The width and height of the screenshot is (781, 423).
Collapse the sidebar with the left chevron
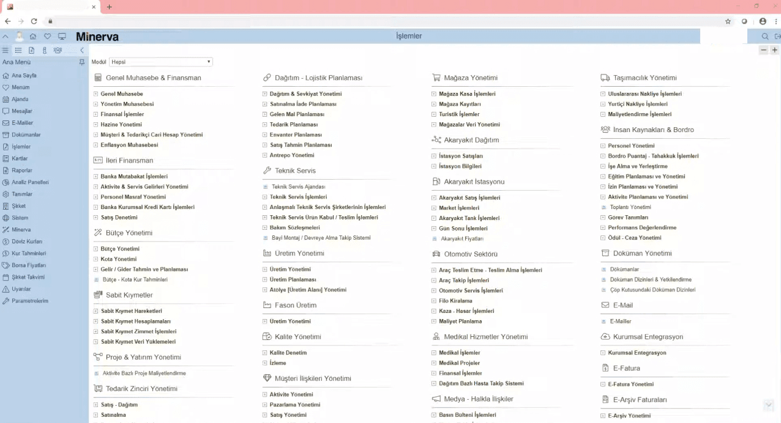pyautogui.click(x=82, y=51)
